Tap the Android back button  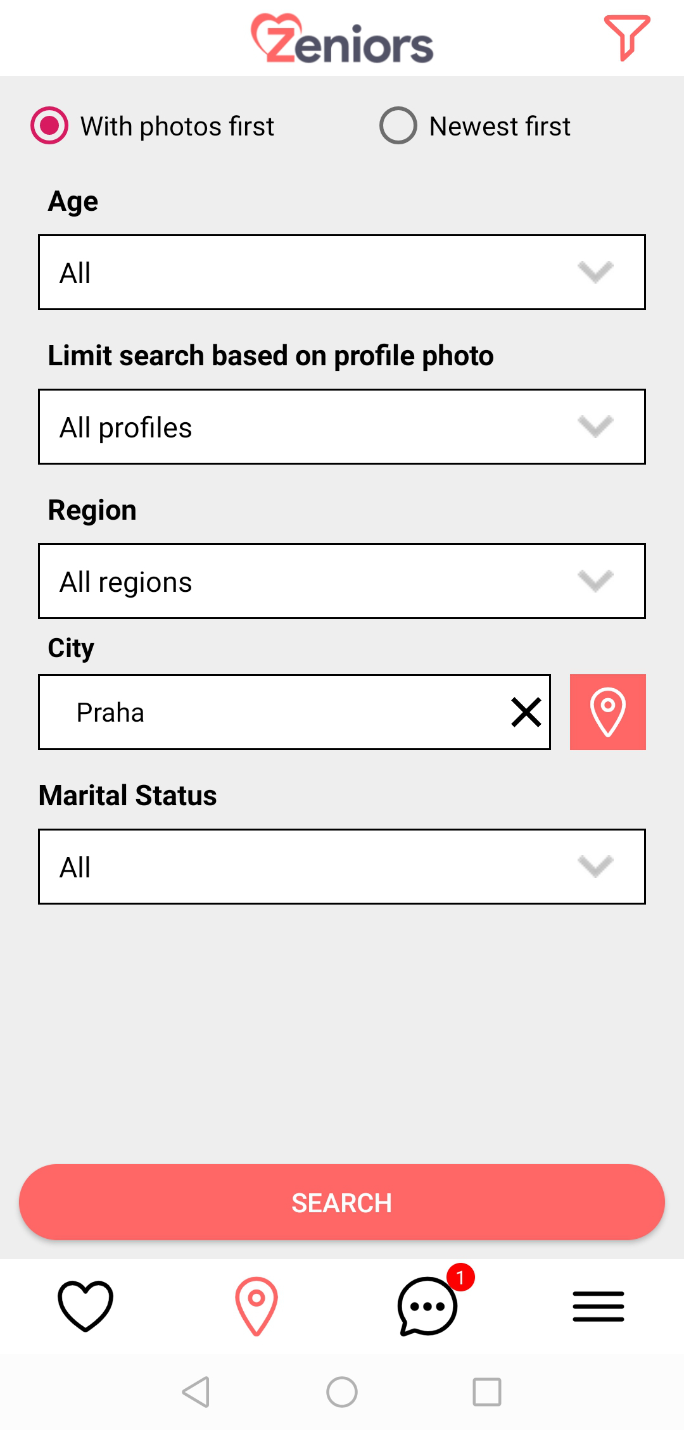pyautogui.click(x=196, y=1392)
